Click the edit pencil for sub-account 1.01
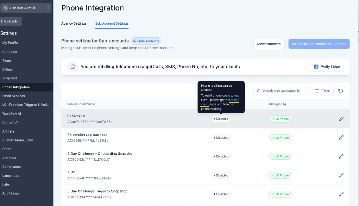Image resolution: width=359 pixels, height=206 pixels. tap(341, 175)
